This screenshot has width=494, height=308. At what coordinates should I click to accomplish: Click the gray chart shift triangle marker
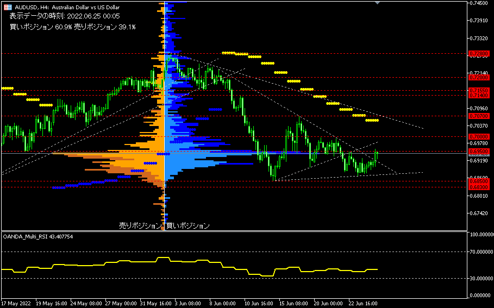tap(378, 3)
